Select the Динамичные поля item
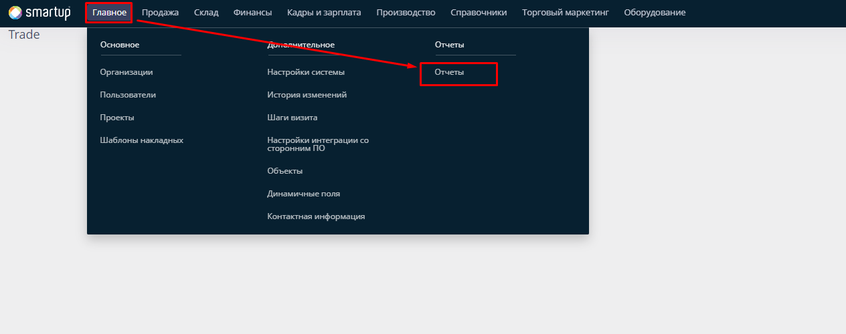 (x=304, y=194)
